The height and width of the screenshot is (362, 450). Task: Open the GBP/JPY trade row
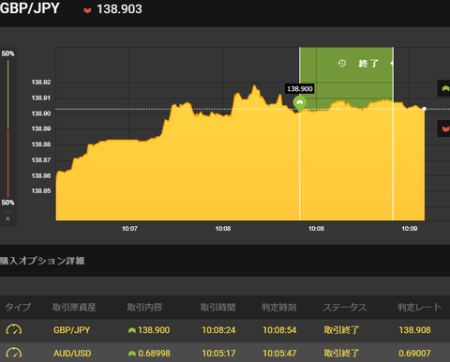tap(225, 330)
